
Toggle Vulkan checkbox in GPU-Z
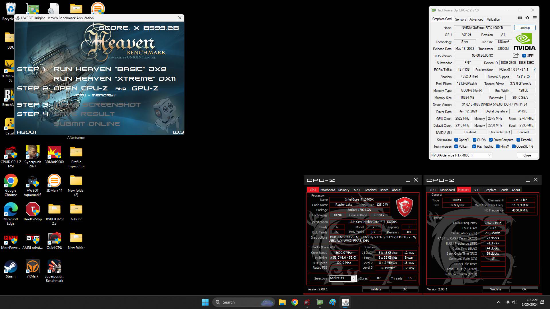coord(456,146)
